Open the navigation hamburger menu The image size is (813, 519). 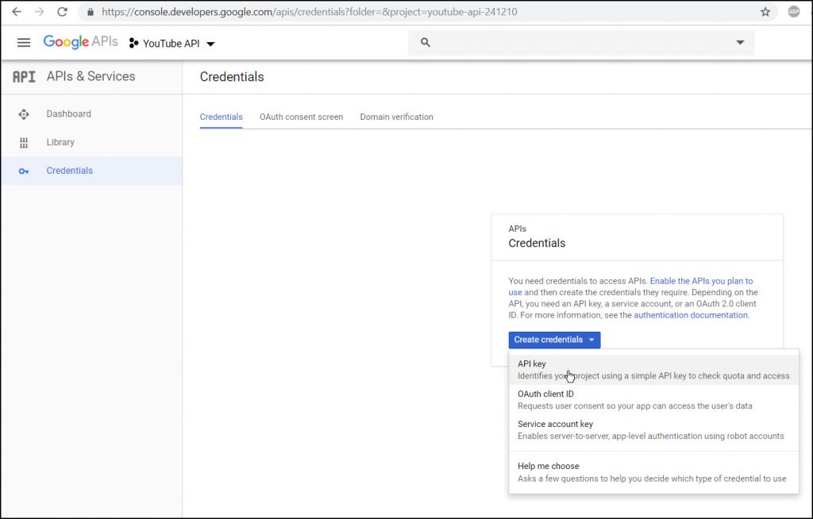24,43
